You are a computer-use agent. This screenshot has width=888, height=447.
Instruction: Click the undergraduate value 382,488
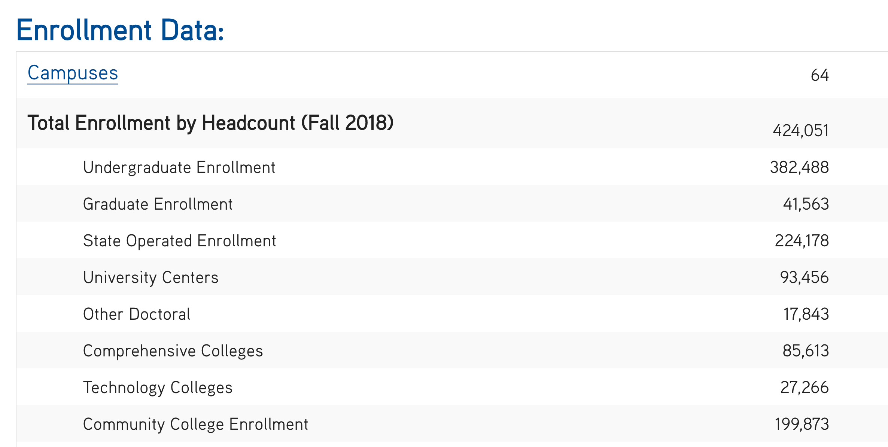[x=799, y=167]
